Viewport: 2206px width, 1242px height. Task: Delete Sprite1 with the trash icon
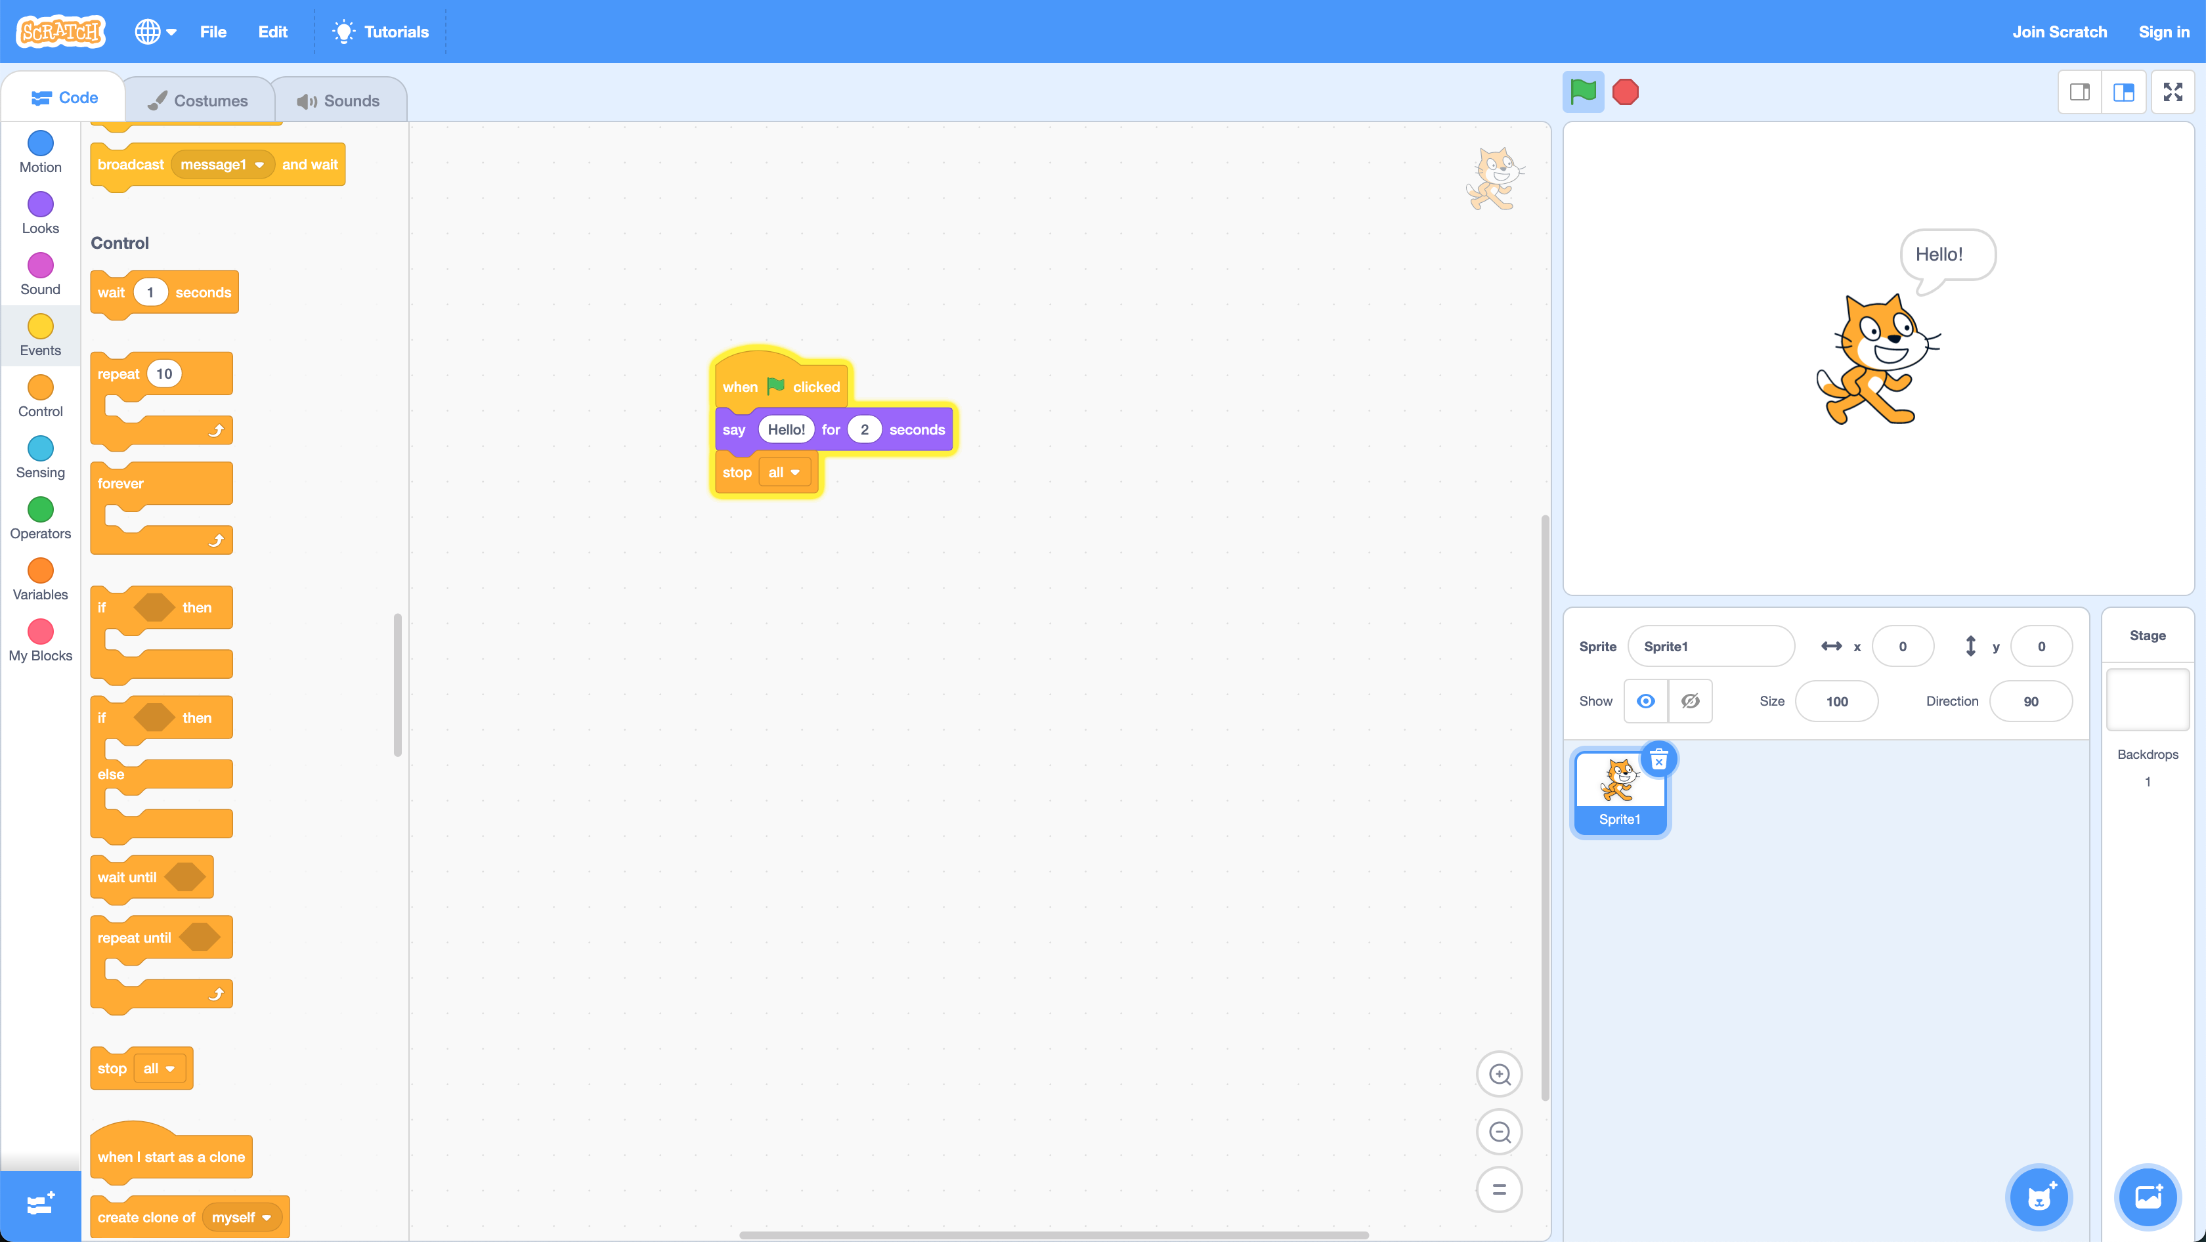(1659, 760)
